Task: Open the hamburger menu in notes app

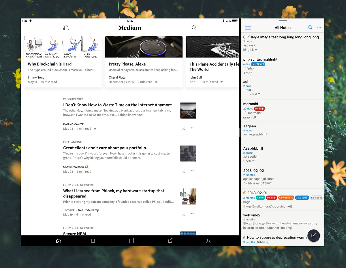Action: (x=248, y=28)
